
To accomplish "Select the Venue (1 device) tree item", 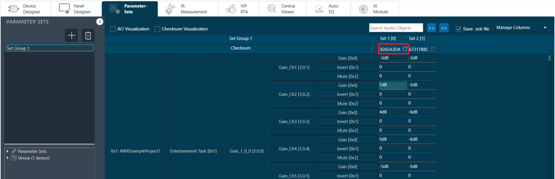I will (x=34, y=158).
